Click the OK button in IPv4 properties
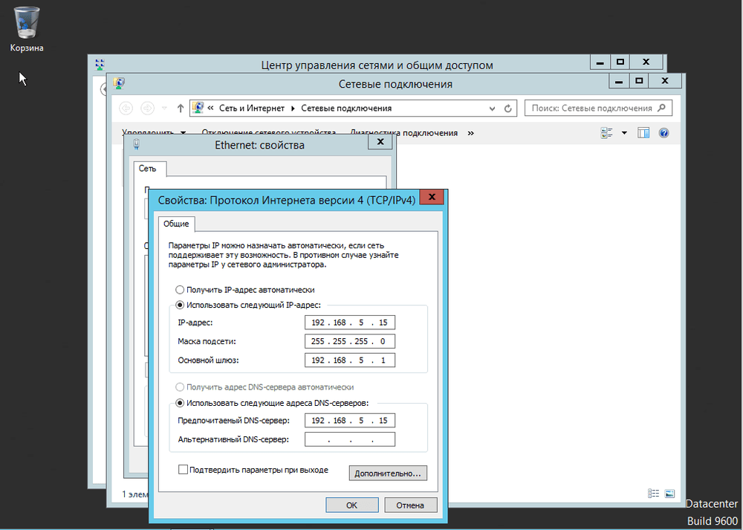The height and width of the screenshot is (530, 743). [x=351, y=505]
